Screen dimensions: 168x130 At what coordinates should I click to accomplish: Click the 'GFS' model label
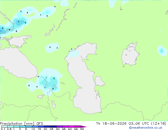40,124
